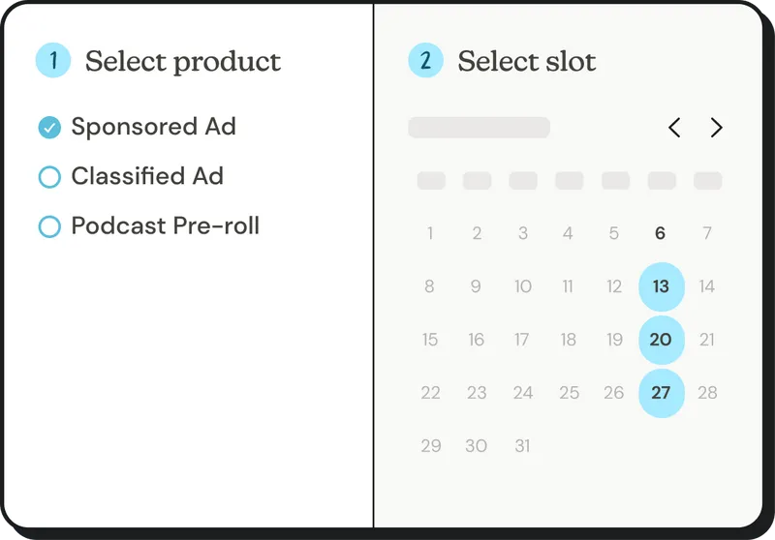
Task: Select the Sponsored Ad radio option
Action: coord(49,127)
